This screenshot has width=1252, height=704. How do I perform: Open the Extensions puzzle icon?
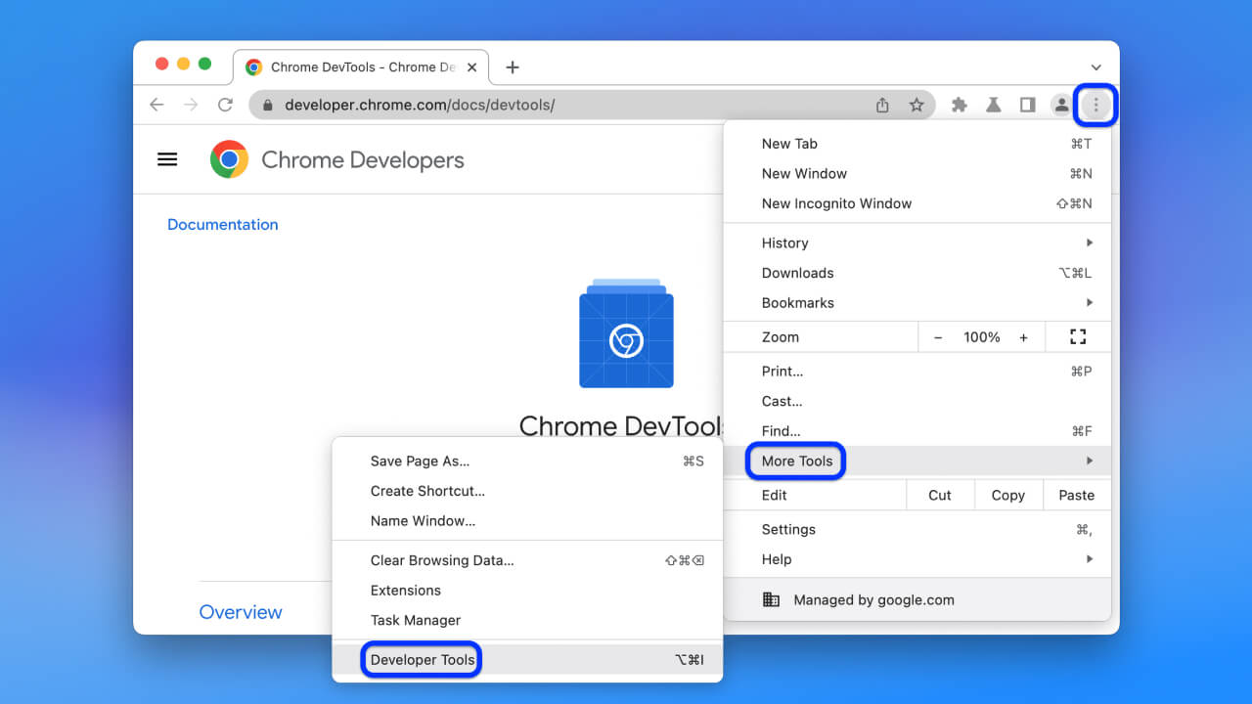pos(960,105)
